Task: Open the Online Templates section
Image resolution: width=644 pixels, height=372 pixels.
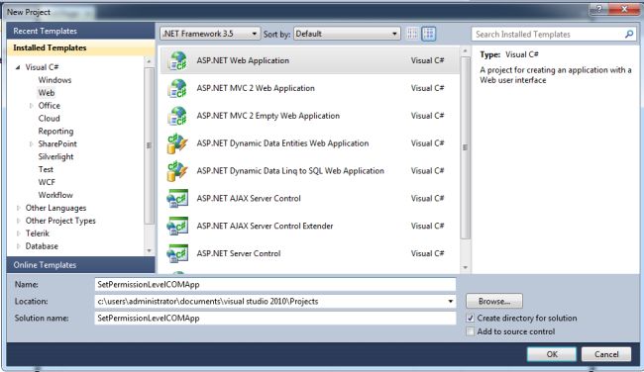Action: (x=80, y=265)
